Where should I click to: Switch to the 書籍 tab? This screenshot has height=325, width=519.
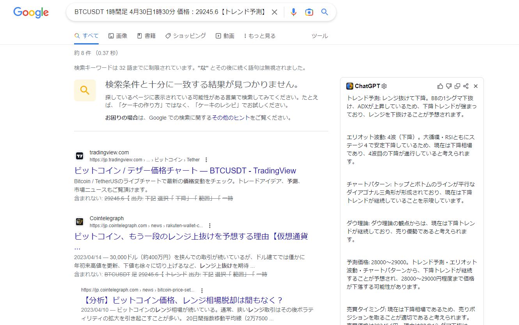tap(146, 36)
